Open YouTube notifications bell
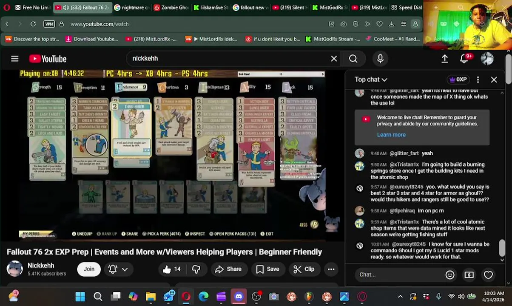Viewport: 512px width, 306px height. pos(464,58)
